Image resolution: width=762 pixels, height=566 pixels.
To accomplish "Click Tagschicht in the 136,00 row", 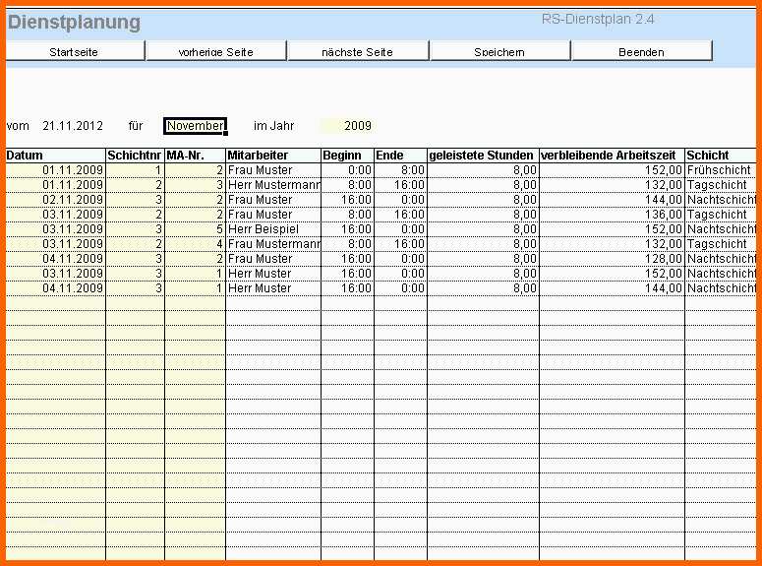I will 720,215.
